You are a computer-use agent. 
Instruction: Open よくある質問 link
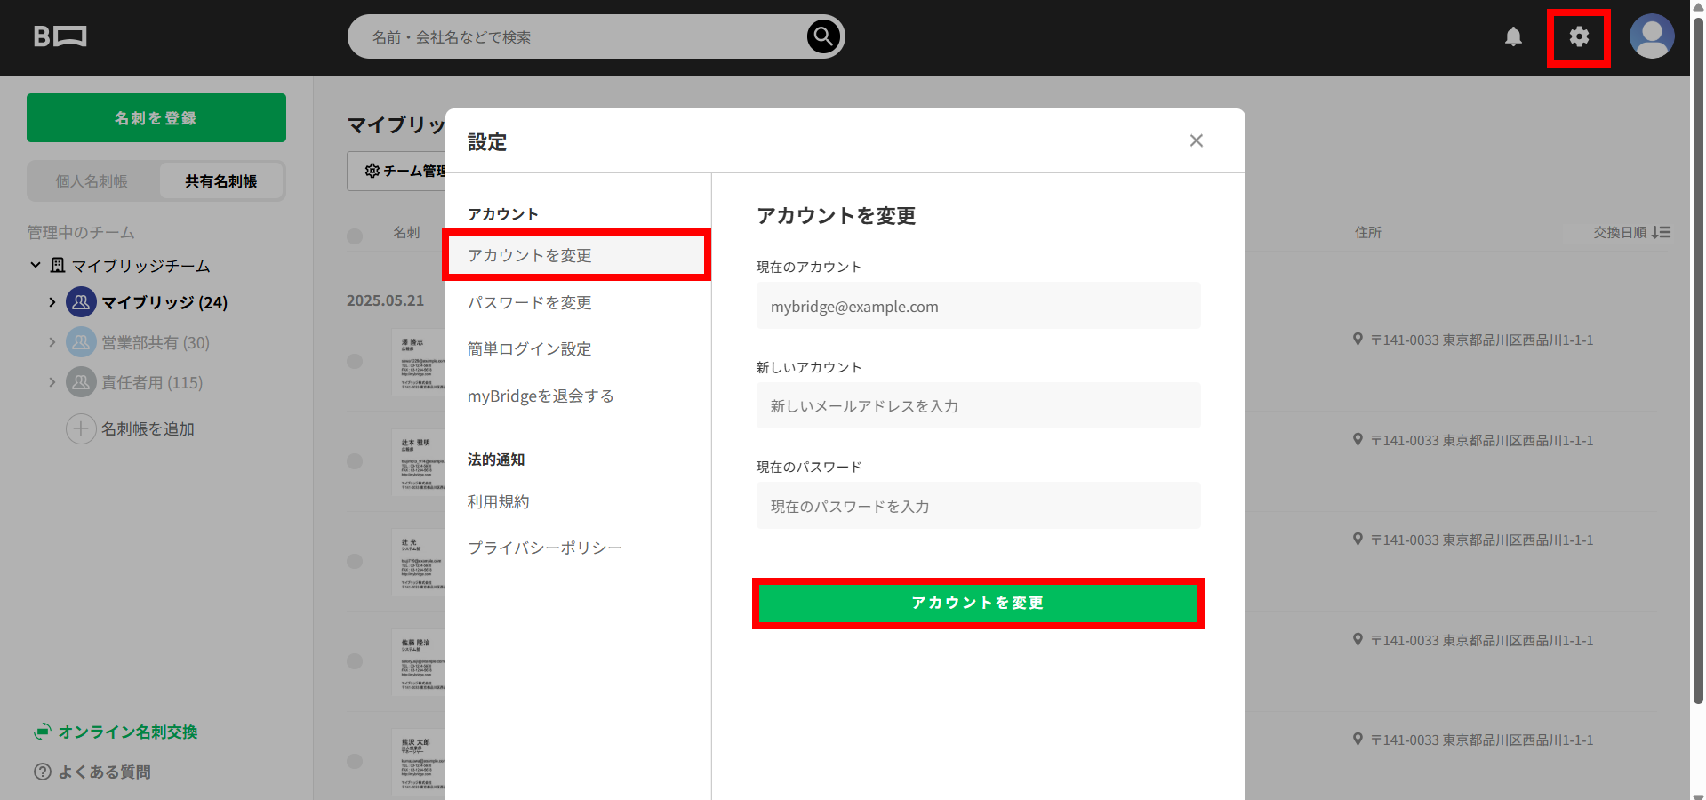pos(104,772)
